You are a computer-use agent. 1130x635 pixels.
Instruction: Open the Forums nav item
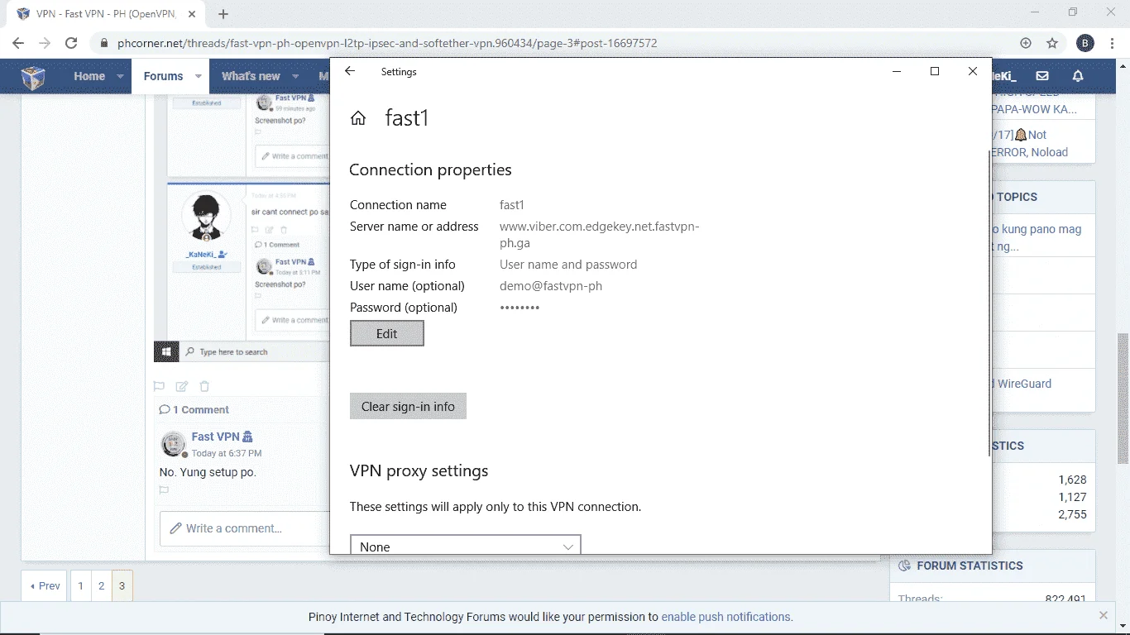click(163, 76)
